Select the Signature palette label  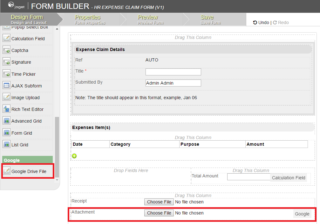pos(21,62)
